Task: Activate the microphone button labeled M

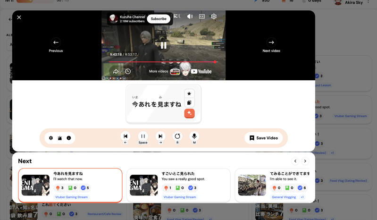Action: coord(194,136)
